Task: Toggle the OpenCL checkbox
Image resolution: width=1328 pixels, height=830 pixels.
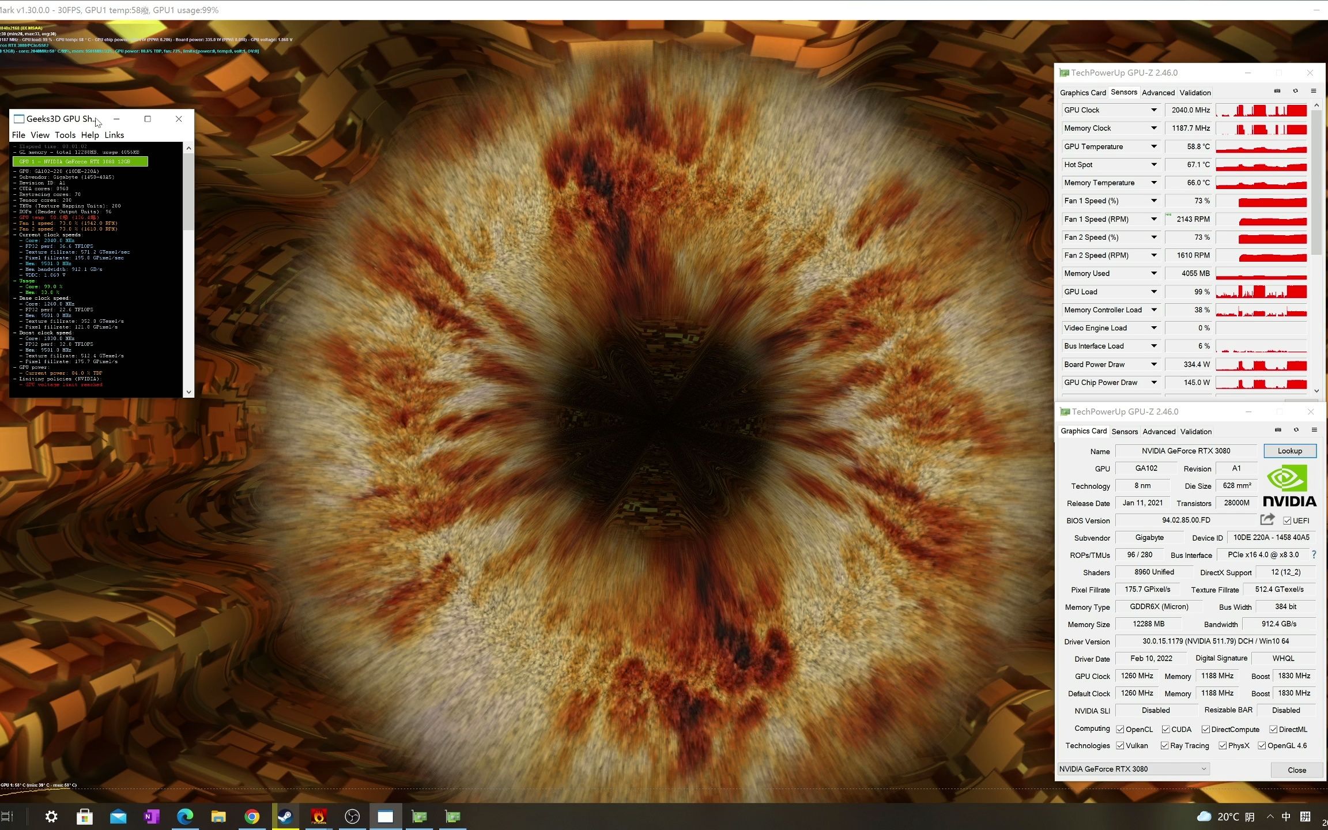Action: 1120,729
